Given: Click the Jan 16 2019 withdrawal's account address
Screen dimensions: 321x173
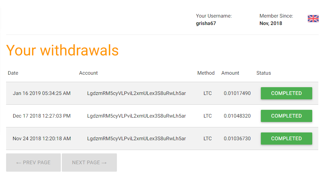Looking at the screenshot, I should click(137, 93).
